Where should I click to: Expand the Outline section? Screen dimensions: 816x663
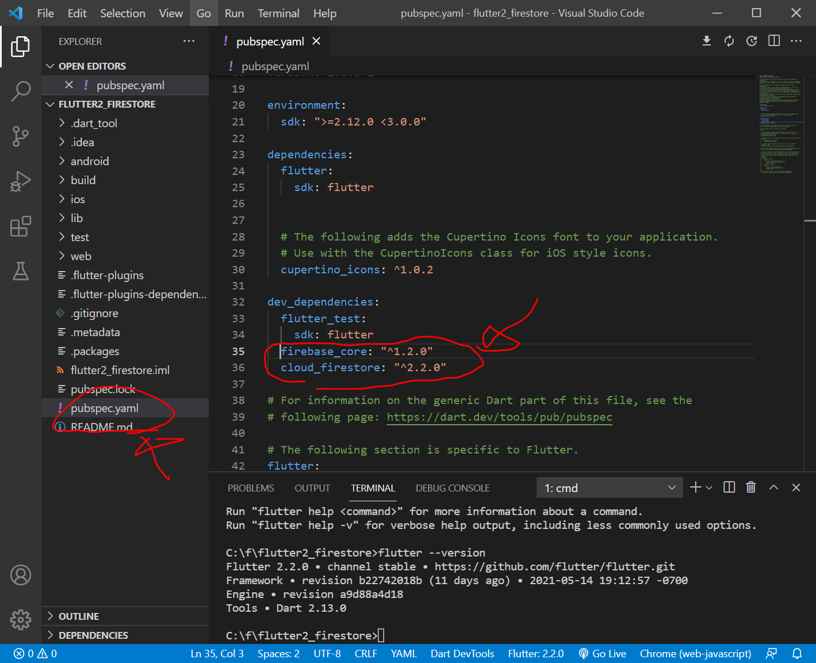coord(79,616)
